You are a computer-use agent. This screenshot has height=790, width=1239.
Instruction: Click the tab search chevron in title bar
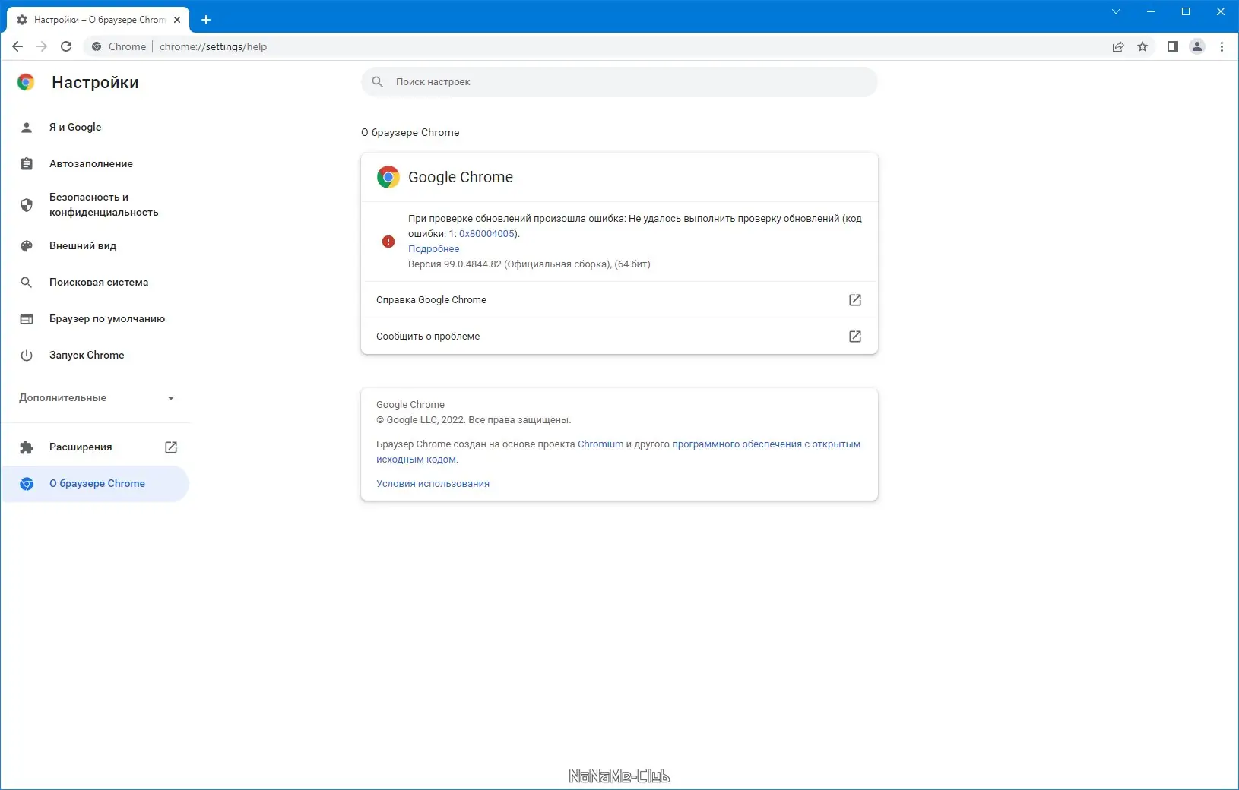pos(1116,11)
